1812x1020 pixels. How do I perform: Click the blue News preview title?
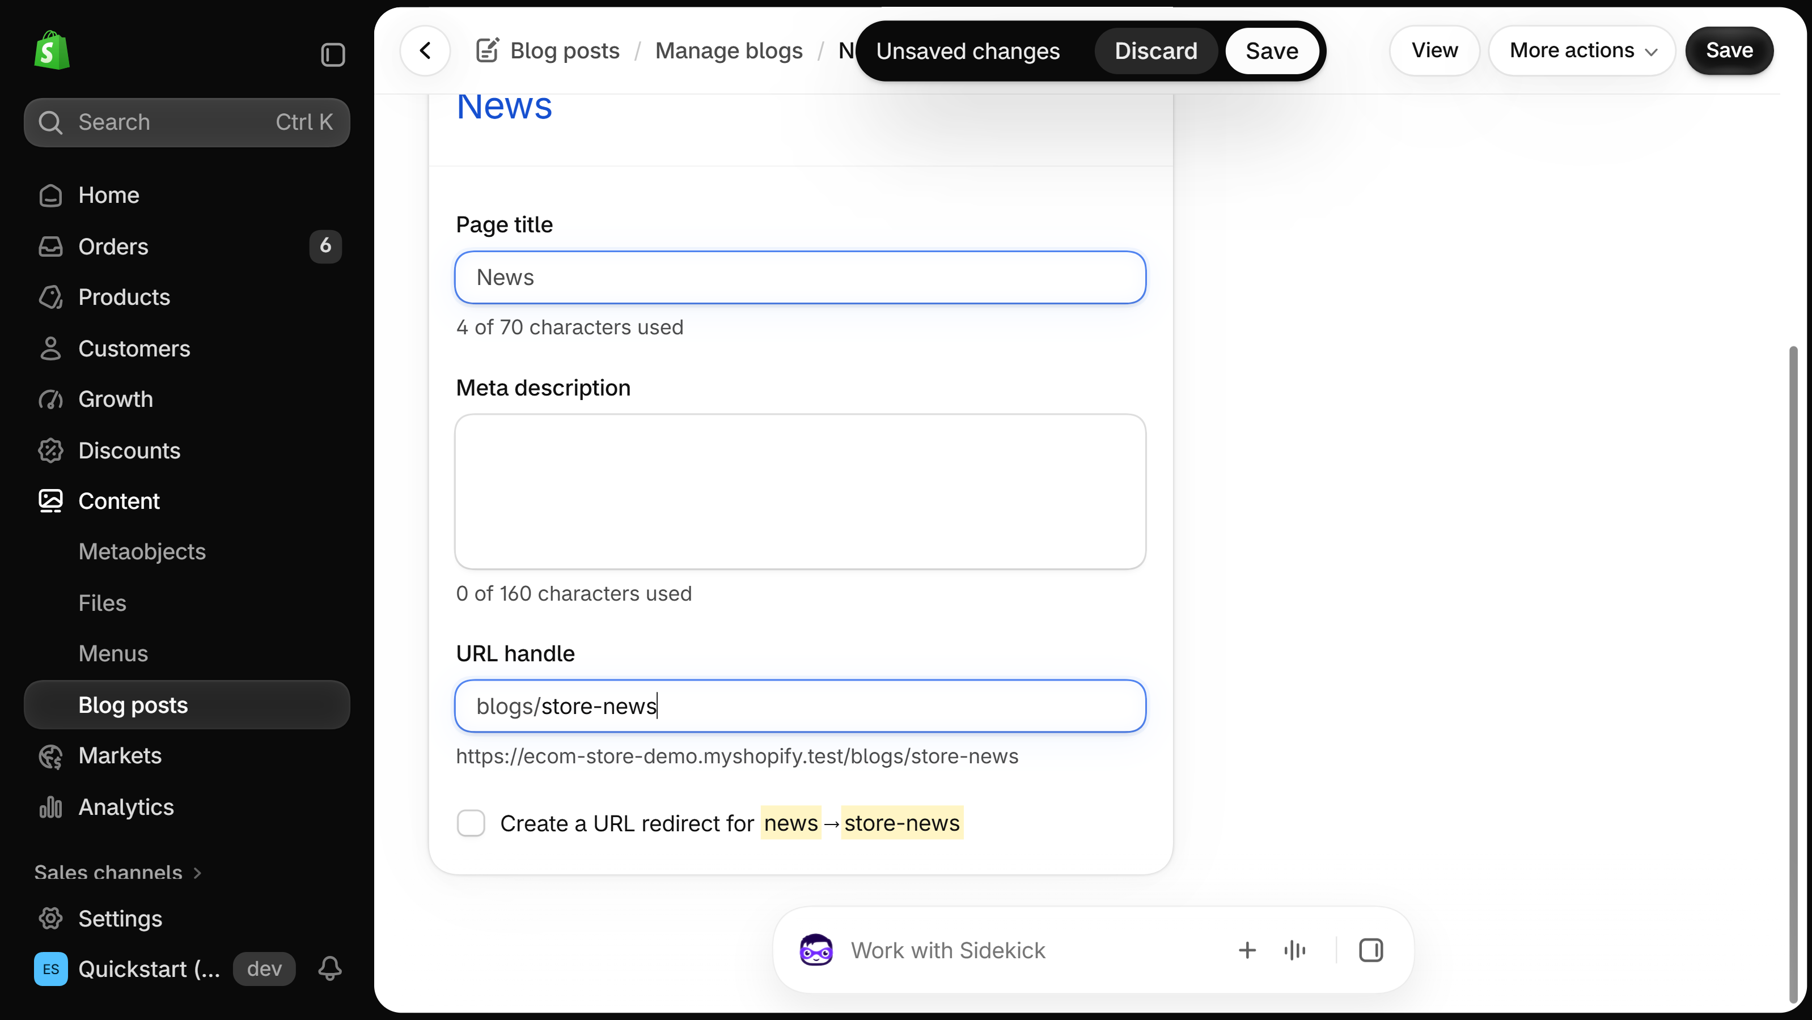(505, 107)
